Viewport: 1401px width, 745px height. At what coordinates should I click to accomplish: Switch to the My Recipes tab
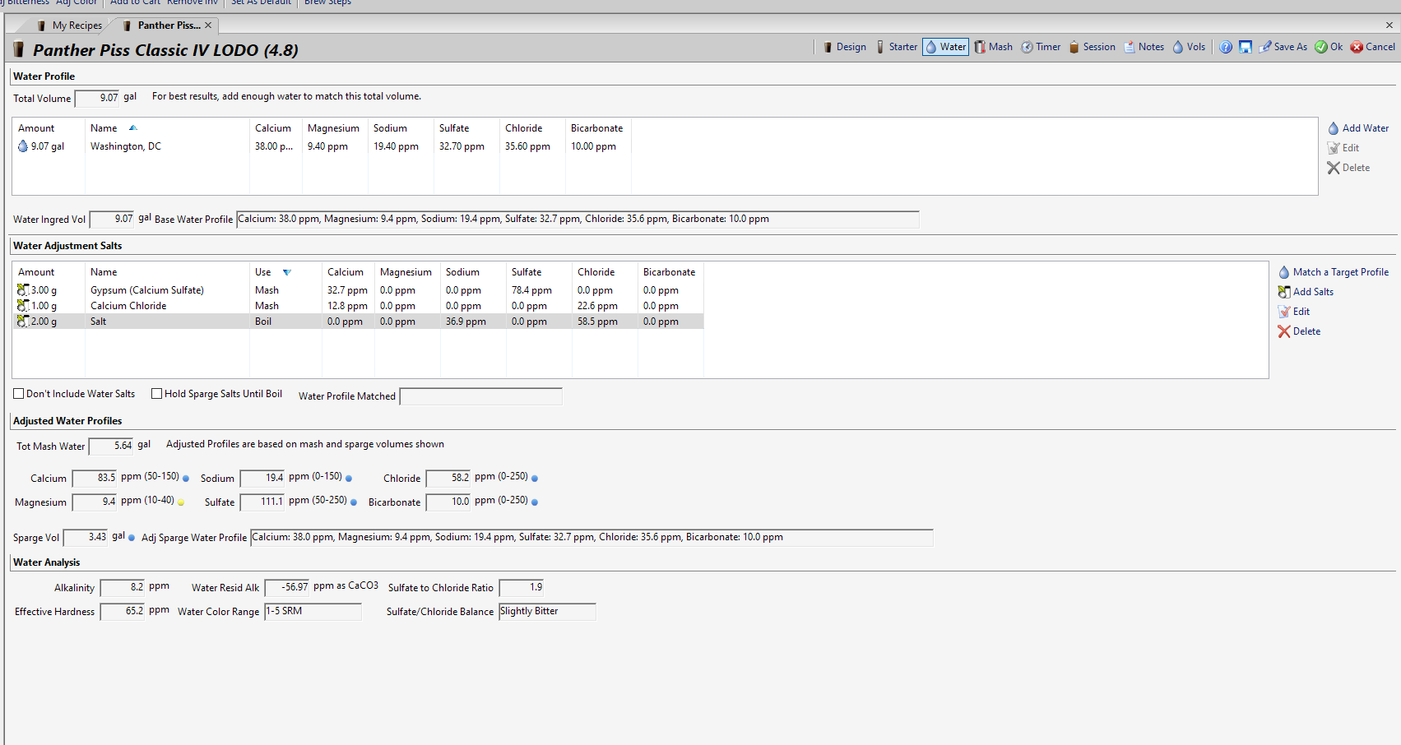coord(70,25)
